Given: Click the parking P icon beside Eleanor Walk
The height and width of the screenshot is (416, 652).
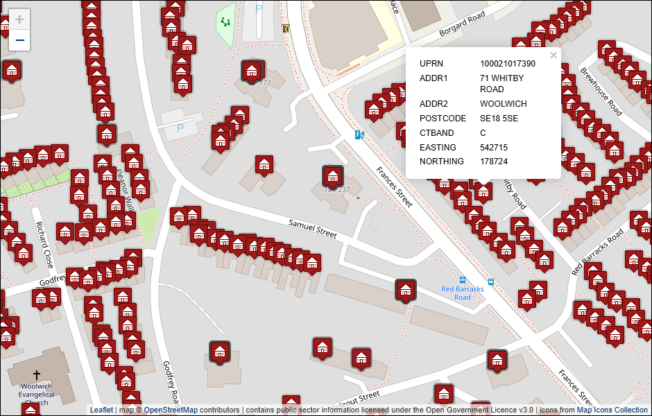Looking at the screenshot, I should pos(180,128).
